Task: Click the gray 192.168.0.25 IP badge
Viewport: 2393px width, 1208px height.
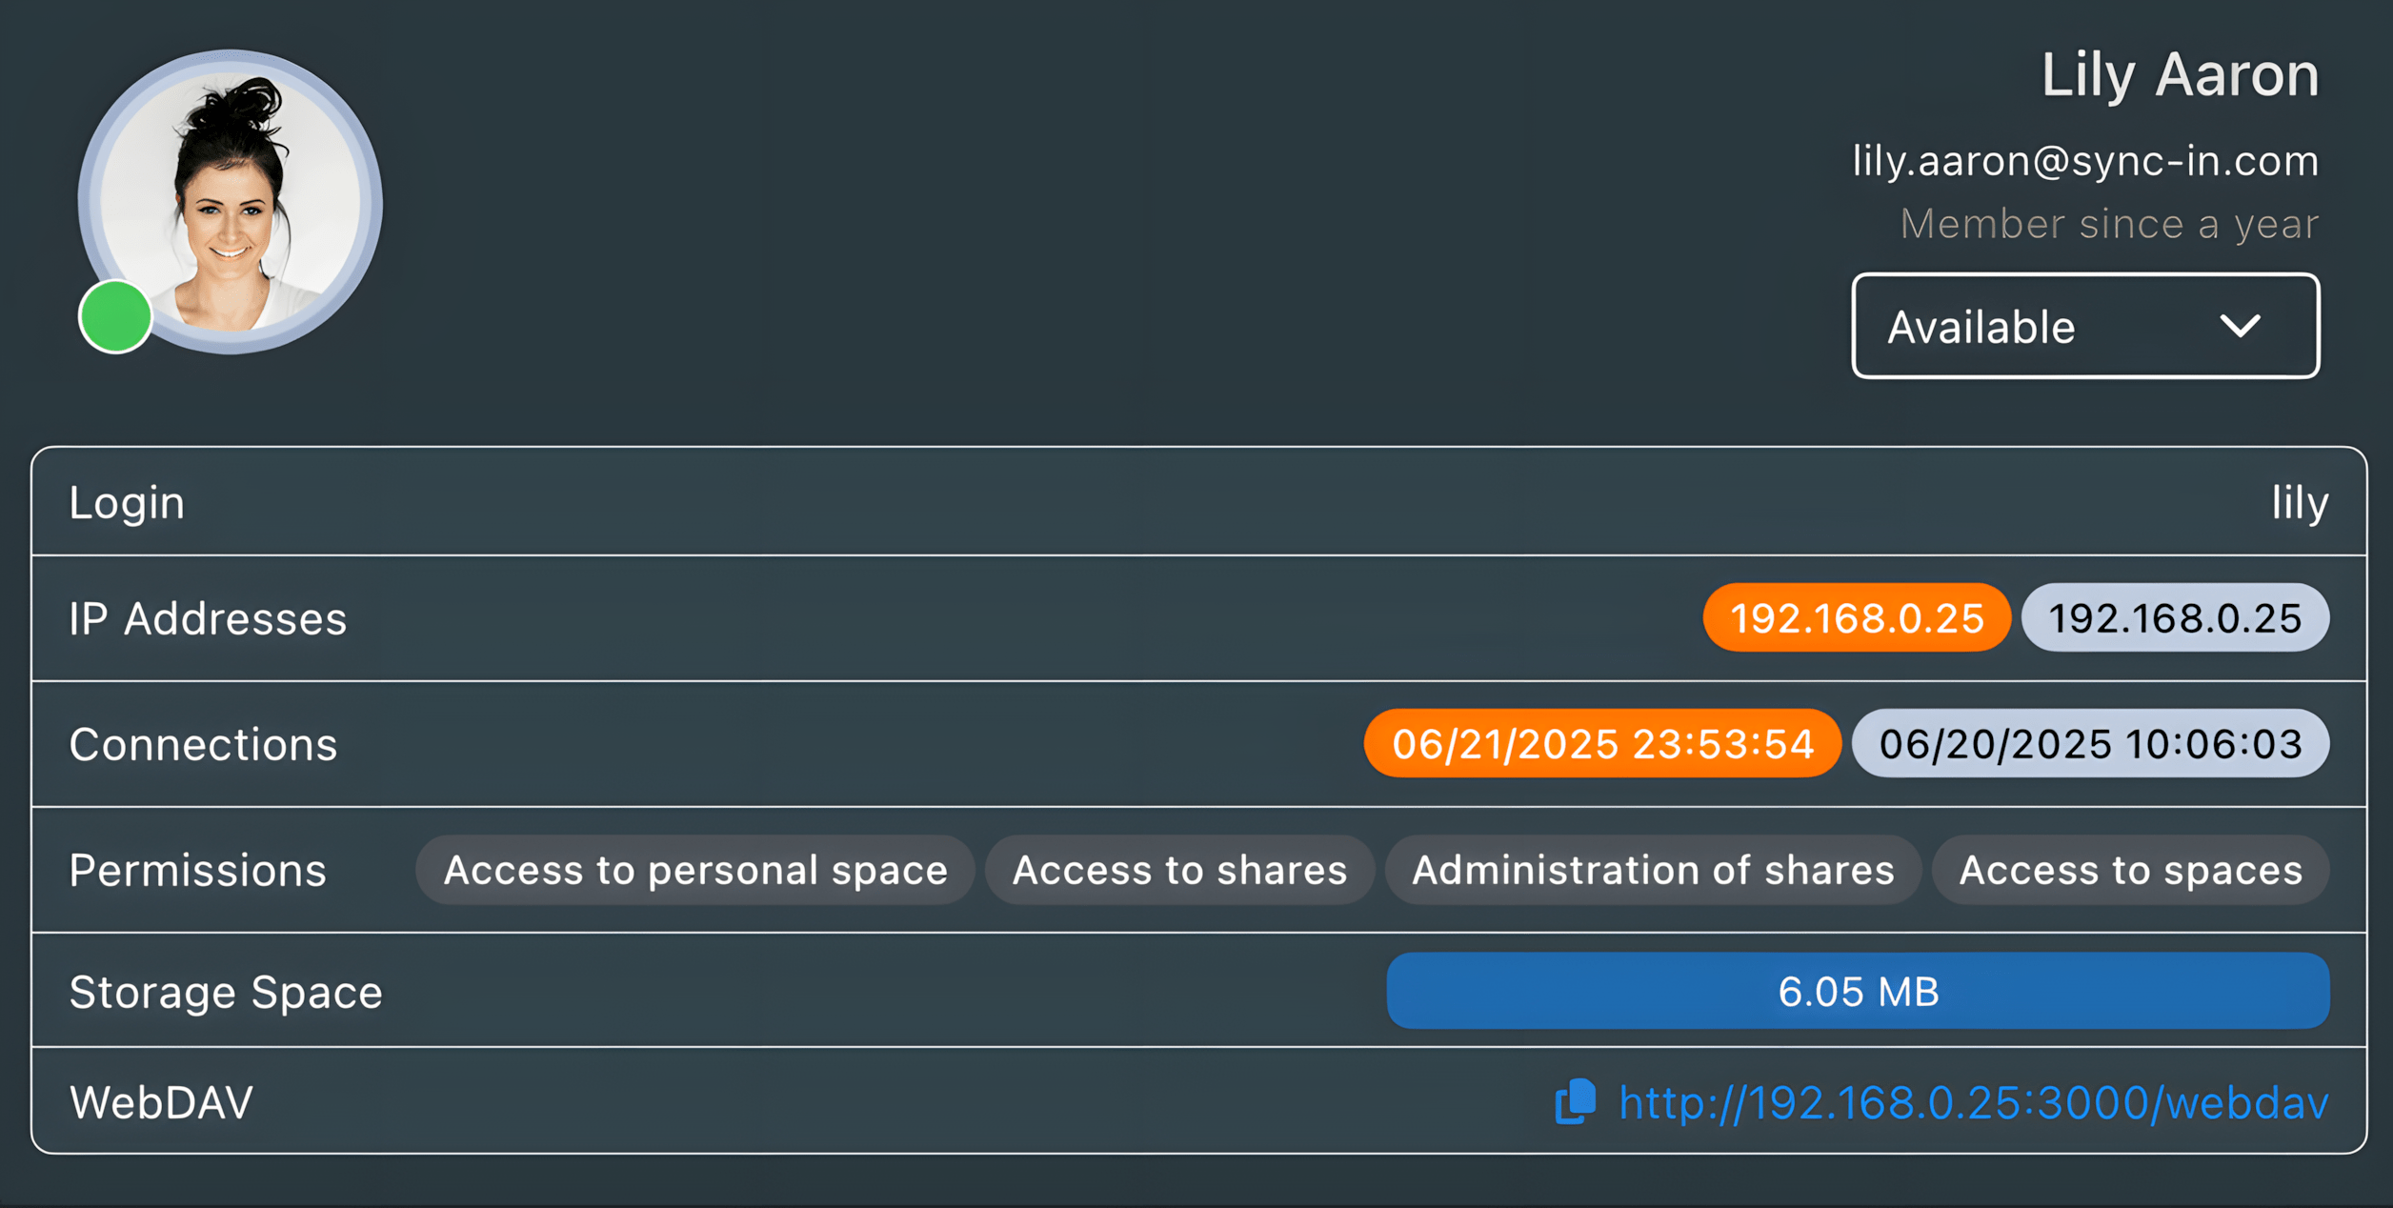Action: (2175, 618)
